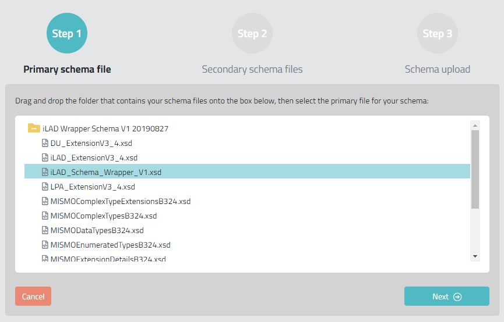This screenshot has height=322, width=504.
Task: Click the scrollbar down arrow
Action: click(475, 256)
